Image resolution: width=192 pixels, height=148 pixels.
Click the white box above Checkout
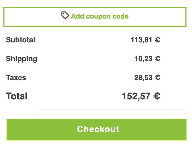click(x=110, y=114)
